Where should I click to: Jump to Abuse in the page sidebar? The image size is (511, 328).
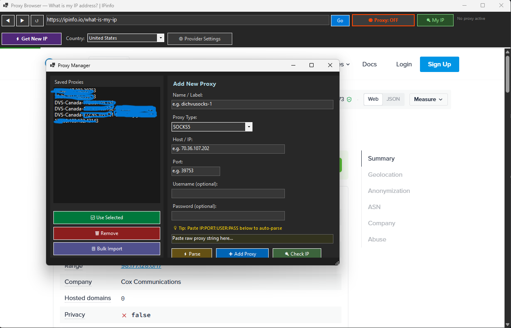[x=377, y=239]
